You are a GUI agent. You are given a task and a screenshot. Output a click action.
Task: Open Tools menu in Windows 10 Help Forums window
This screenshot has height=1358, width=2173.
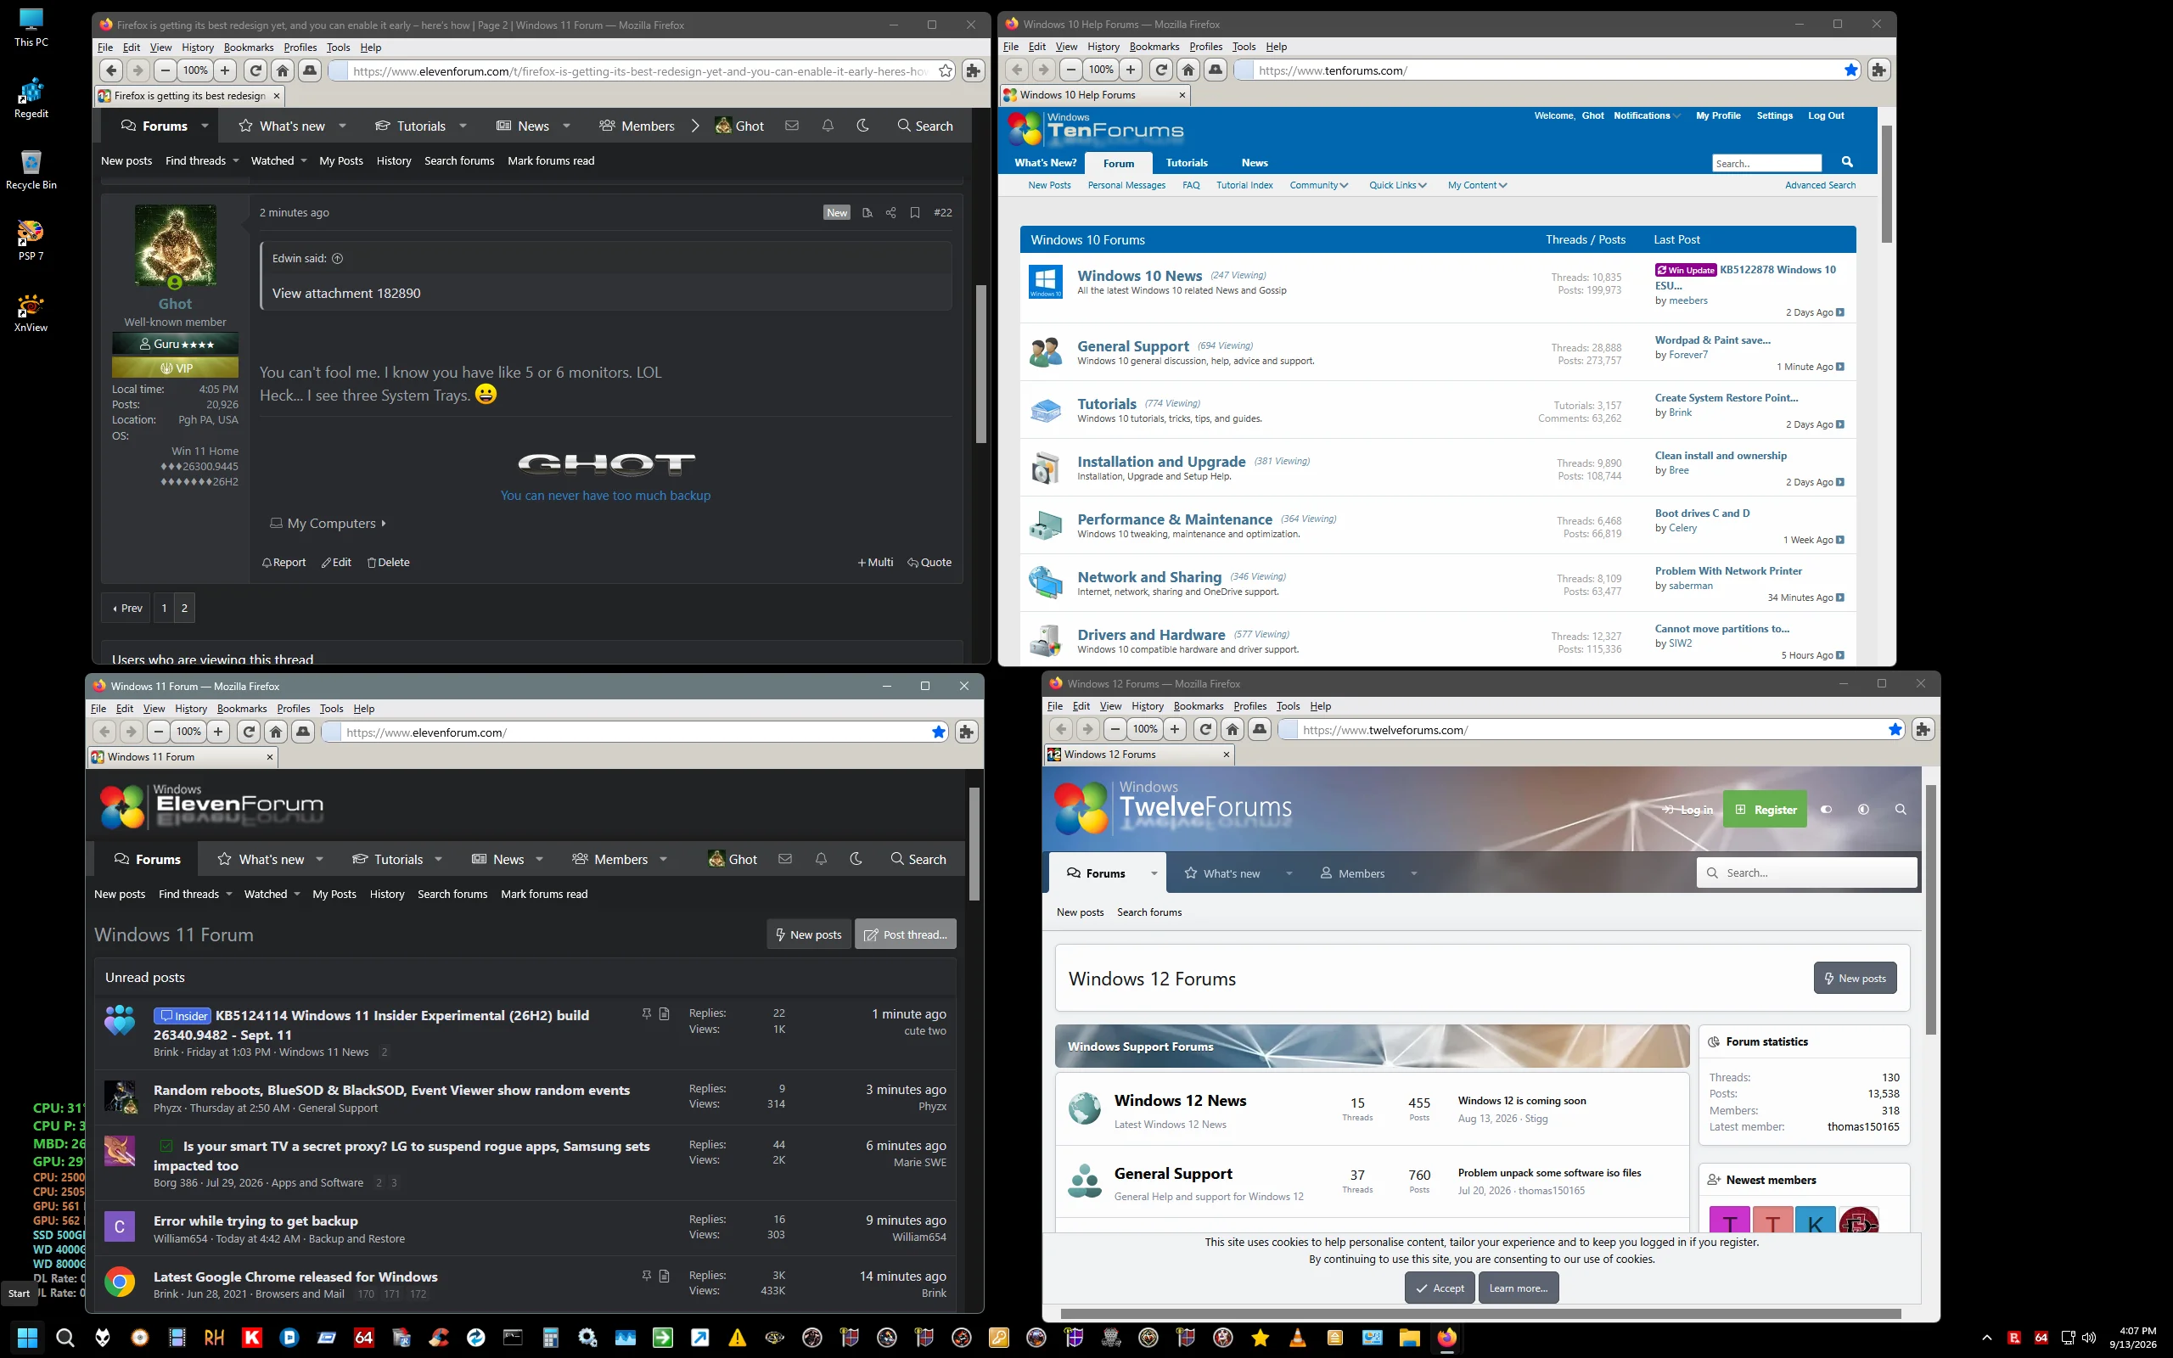click(1244, 47)
